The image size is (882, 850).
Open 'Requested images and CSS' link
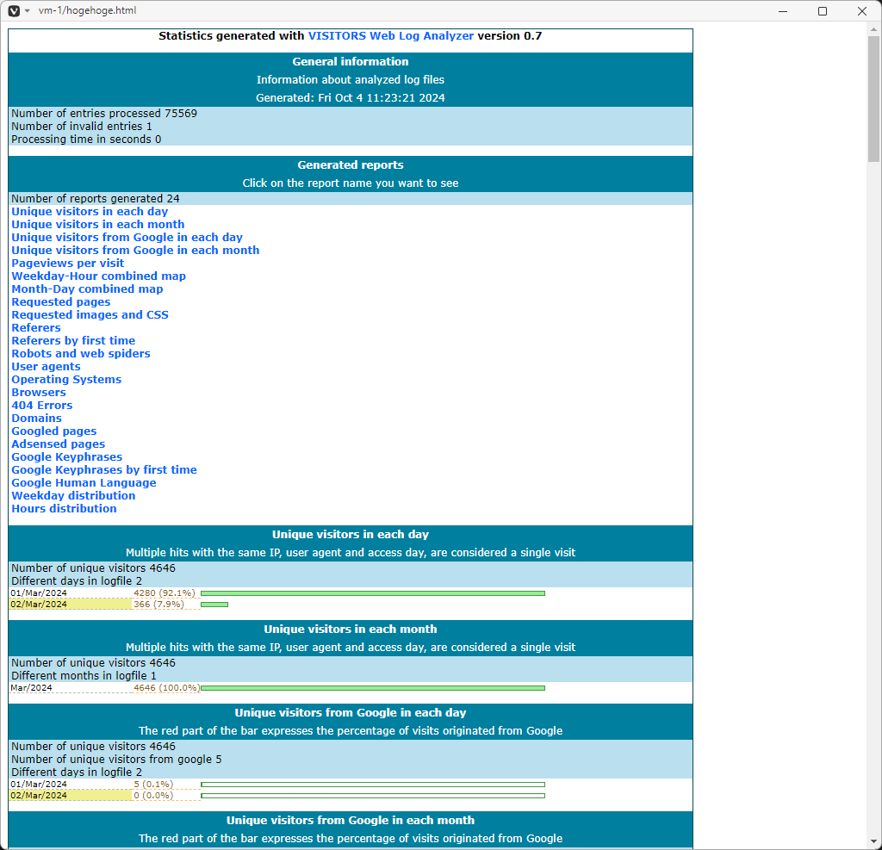pyautogui.click(x=90, y=315)
